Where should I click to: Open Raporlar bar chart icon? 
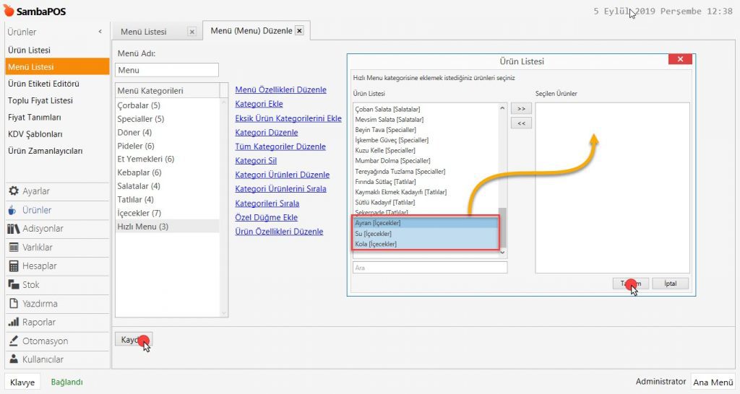[x=13, y=323]
